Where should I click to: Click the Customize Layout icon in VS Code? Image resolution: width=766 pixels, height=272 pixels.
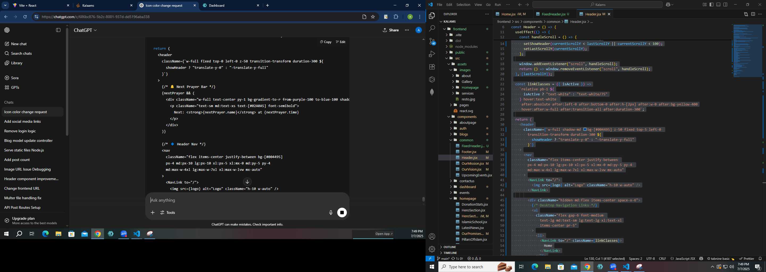click(x=705, y=5)
